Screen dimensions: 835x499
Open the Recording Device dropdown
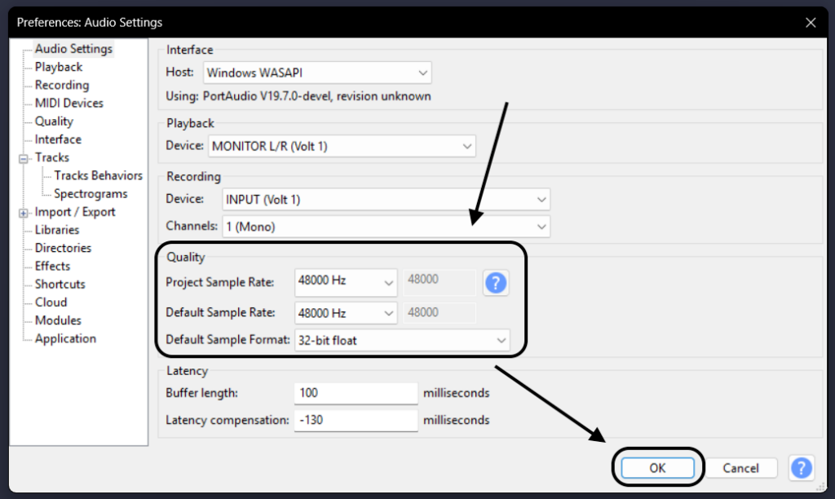(385, 199)
